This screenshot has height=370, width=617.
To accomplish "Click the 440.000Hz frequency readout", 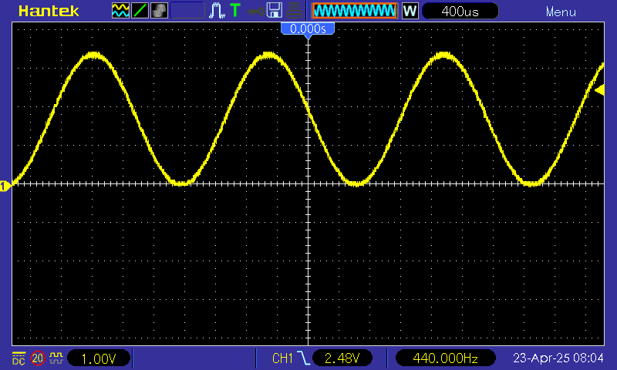I will coord(445,358).
